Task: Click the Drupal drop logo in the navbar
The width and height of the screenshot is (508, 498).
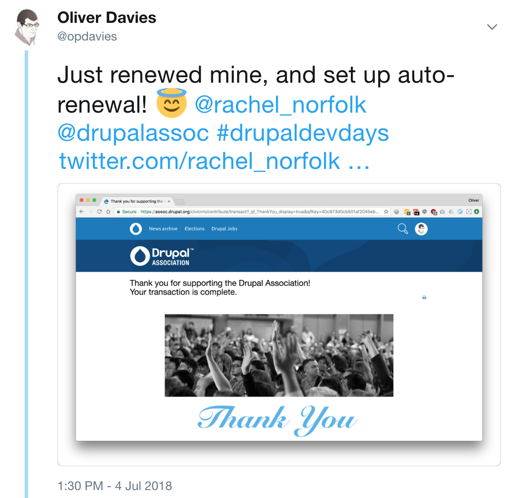Action: coord(136,229)
